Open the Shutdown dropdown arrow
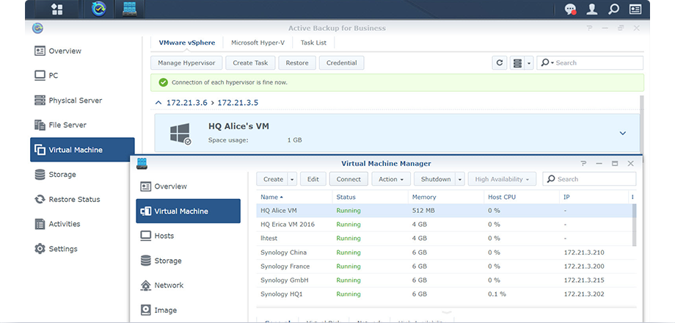 coord(460,179)
